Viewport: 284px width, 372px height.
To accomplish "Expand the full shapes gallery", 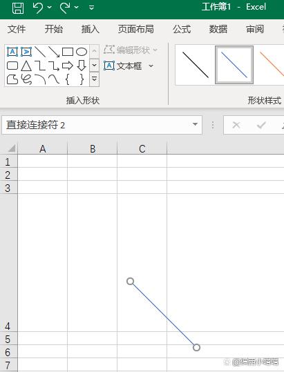I will pyautogui.click(x=94, y=79).
